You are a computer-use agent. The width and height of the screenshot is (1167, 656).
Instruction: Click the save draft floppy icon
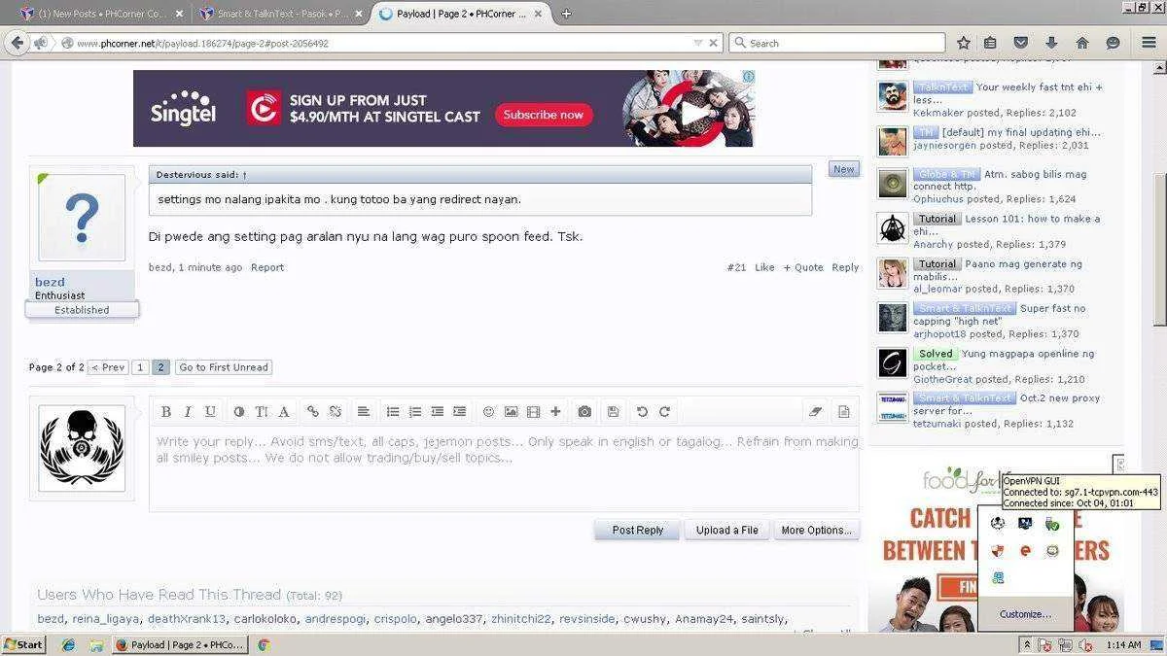pos(613,412)
